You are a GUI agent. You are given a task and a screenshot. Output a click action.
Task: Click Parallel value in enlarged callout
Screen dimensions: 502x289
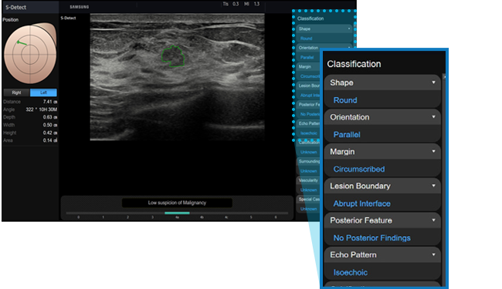347,135
